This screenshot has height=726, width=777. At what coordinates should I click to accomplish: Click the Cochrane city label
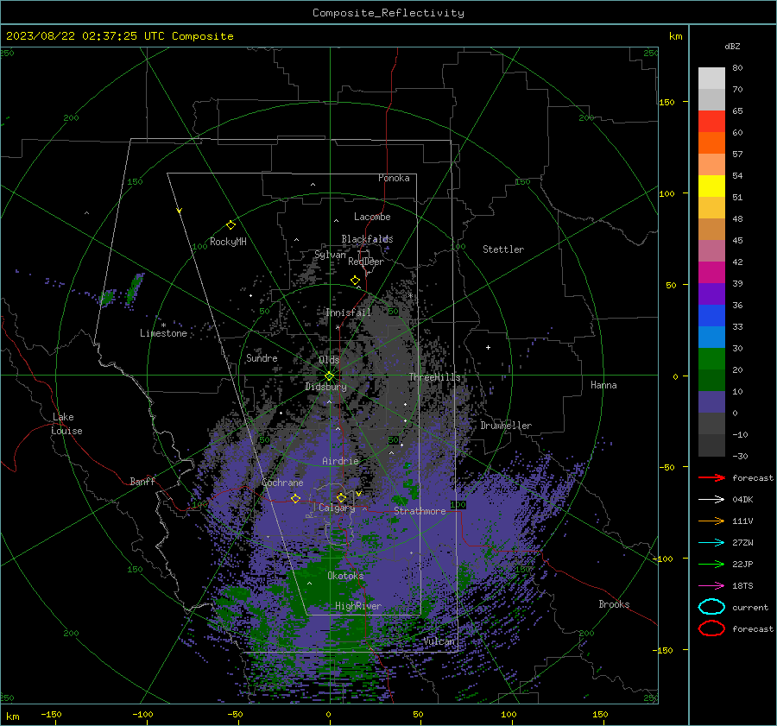[282, 483]
